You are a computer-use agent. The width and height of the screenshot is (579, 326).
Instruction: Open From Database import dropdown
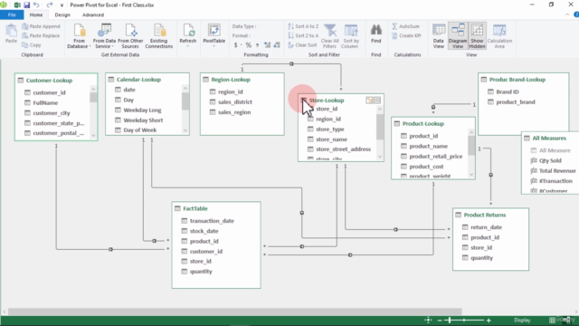tap(79, 36)
